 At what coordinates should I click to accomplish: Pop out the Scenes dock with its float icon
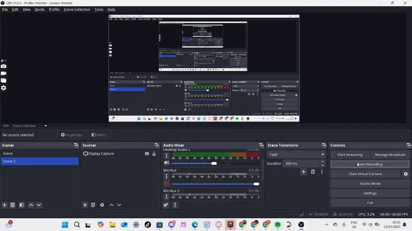pos(76,145)
